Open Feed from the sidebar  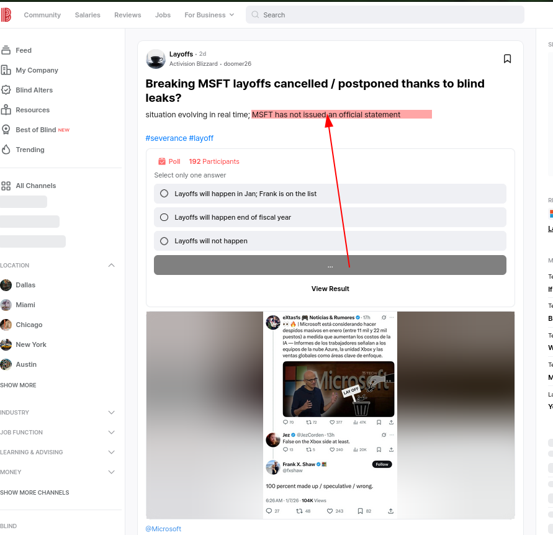pos(24,50)
